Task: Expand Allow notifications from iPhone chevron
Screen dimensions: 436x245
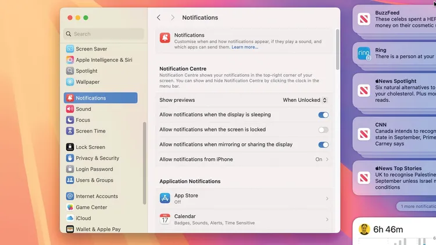Action: 327,159
